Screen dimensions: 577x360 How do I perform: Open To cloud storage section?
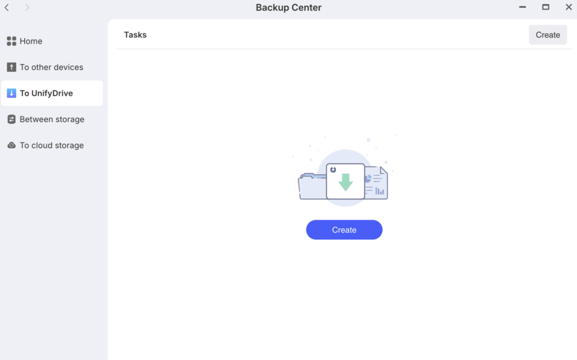pos(52,145)
